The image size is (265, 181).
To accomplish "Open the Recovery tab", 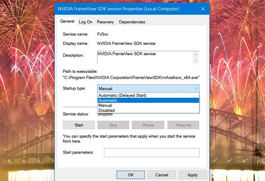I will point(105,22).
